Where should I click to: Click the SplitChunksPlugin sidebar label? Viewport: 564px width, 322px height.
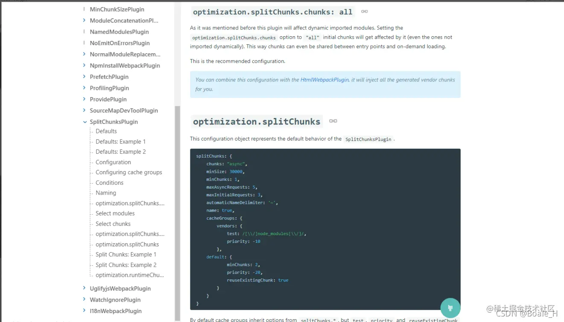[114, 122]
